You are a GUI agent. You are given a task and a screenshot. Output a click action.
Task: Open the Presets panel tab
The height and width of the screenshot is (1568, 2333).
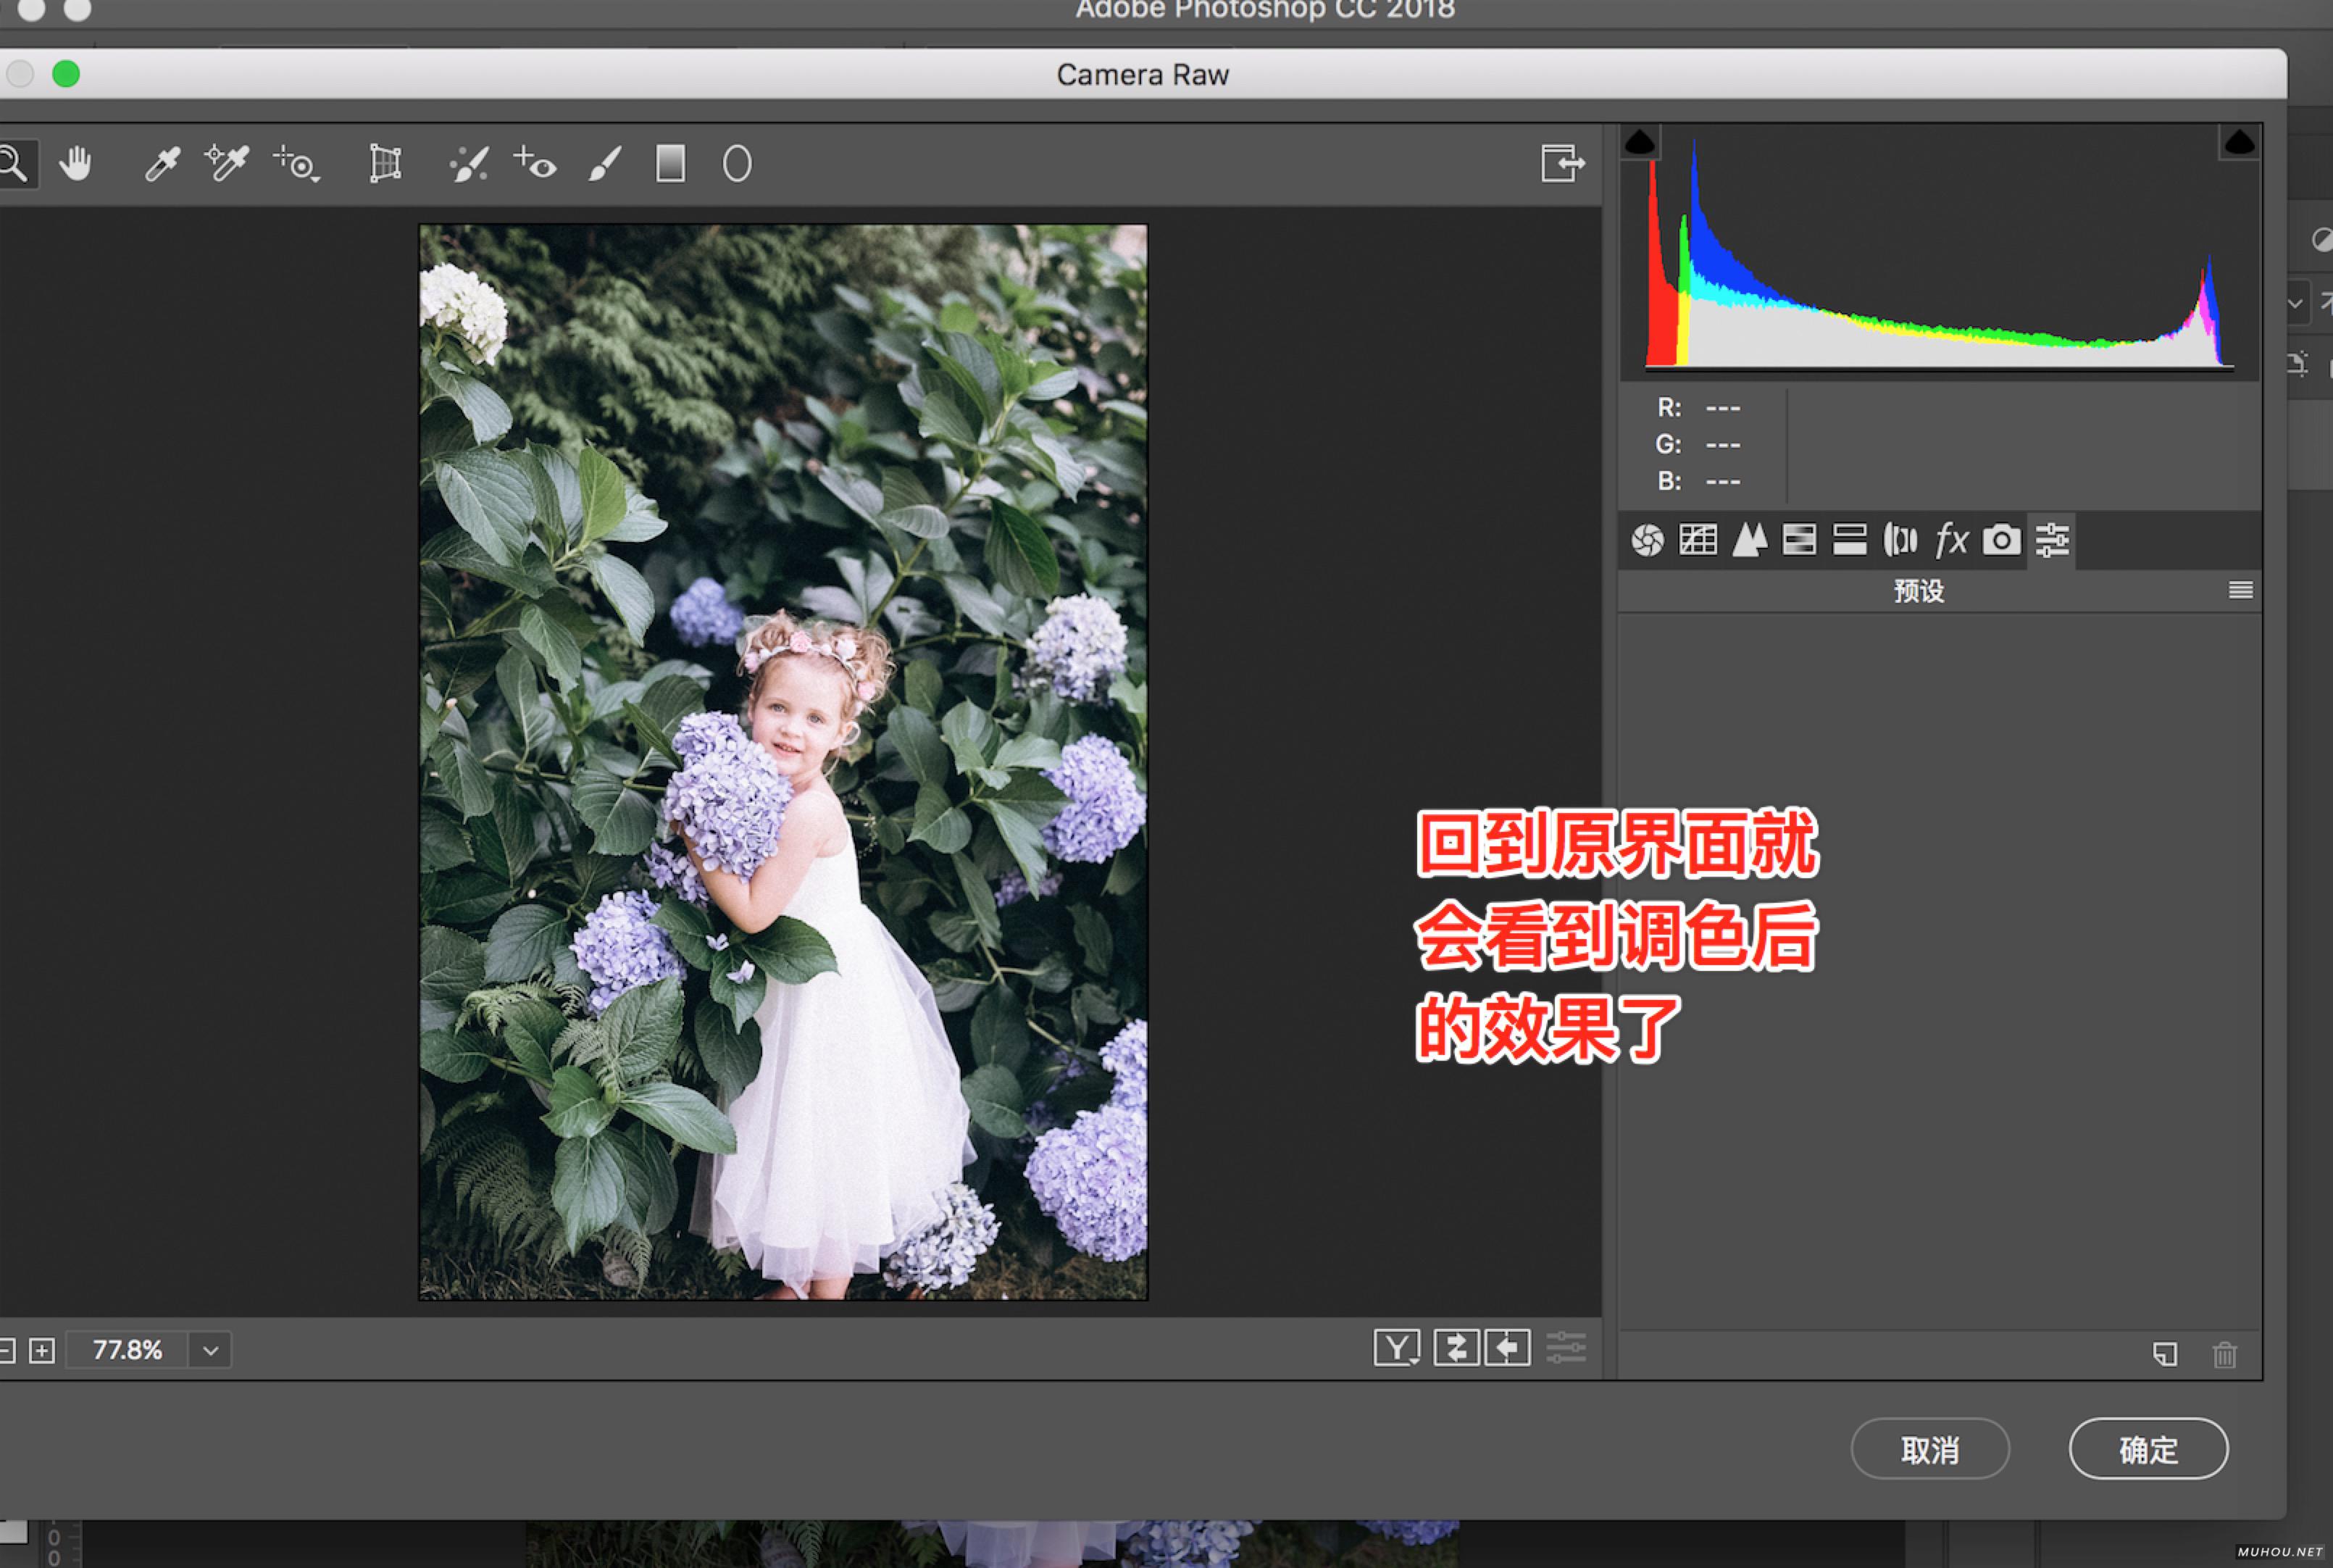pos(2052,540)
